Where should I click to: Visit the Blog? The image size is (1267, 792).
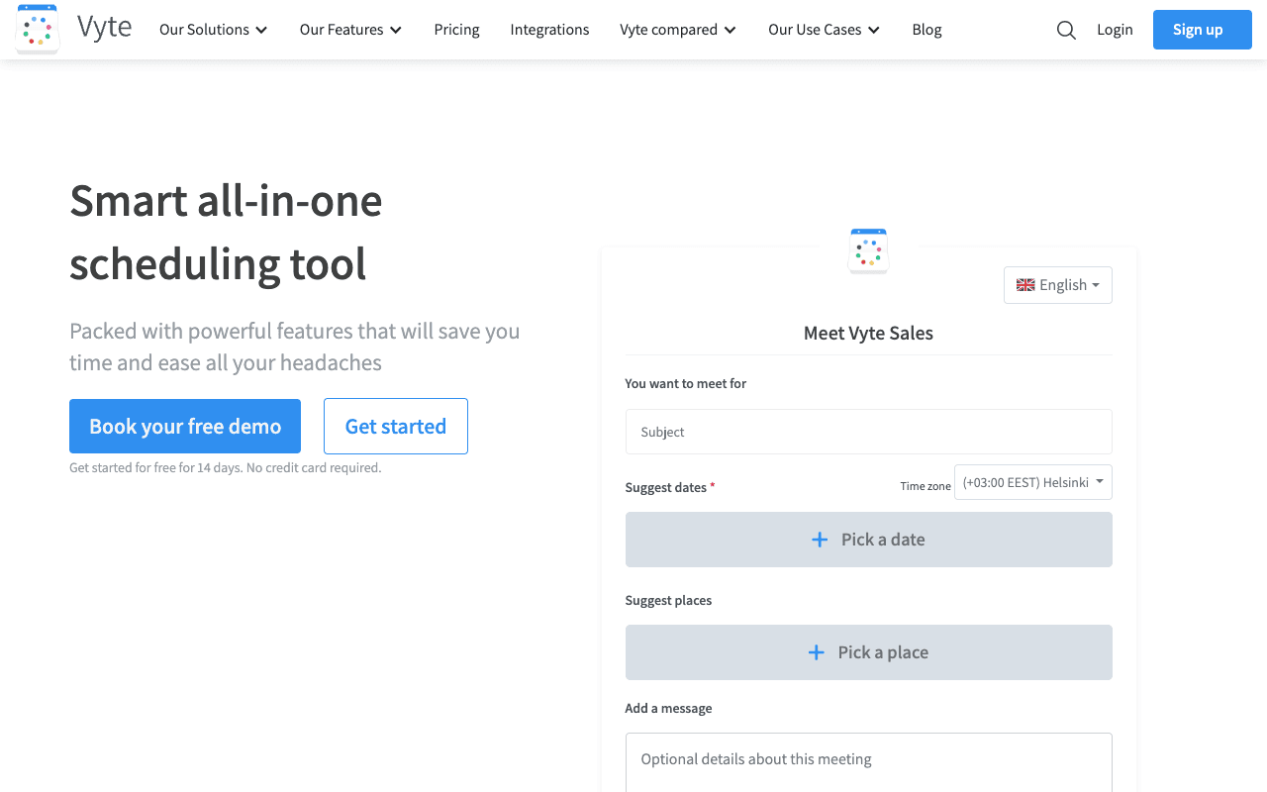[926, 30]
